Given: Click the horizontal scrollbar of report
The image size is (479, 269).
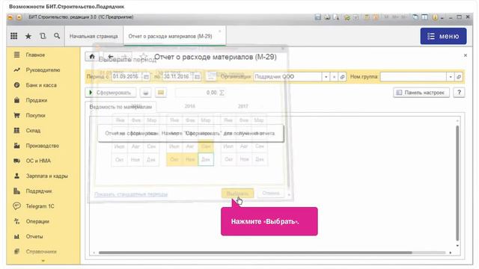Looking at the screenshot, I should click(255, 253).
